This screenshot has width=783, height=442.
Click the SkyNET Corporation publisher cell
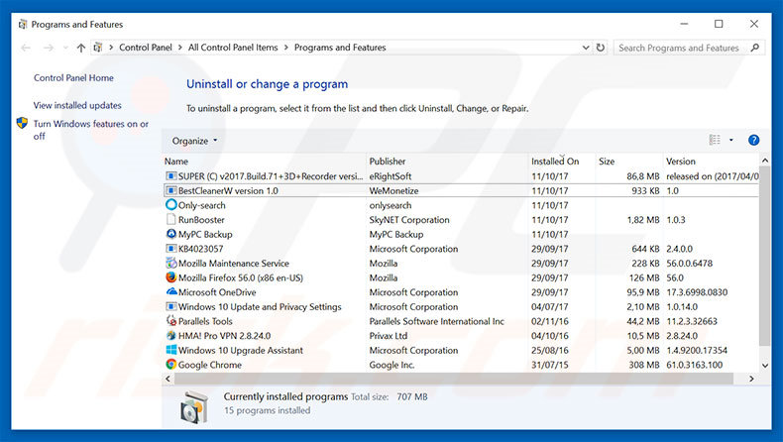coord(409,220)
